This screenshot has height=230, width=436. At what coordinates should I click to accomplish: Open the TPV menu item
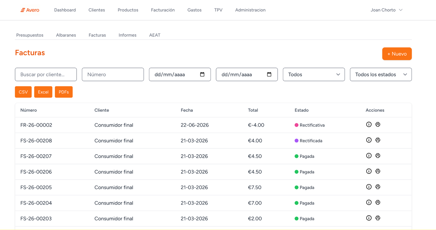218,10
